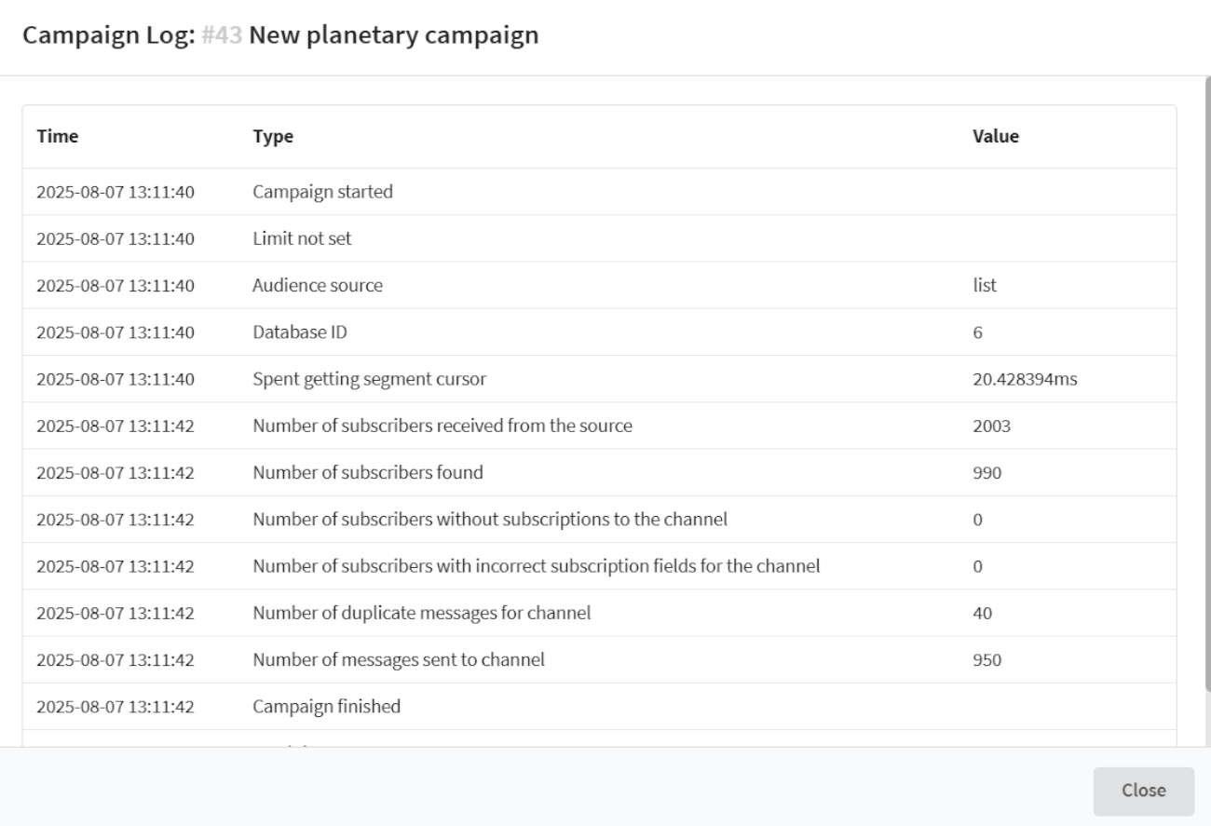
Task: Click the Database ID value 6
Action: click(x=977, y=332)
